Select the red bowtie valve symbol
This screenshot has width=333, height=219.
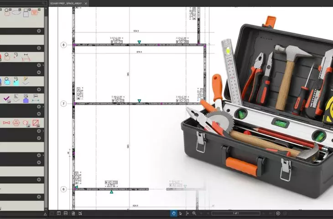point(6,123)
